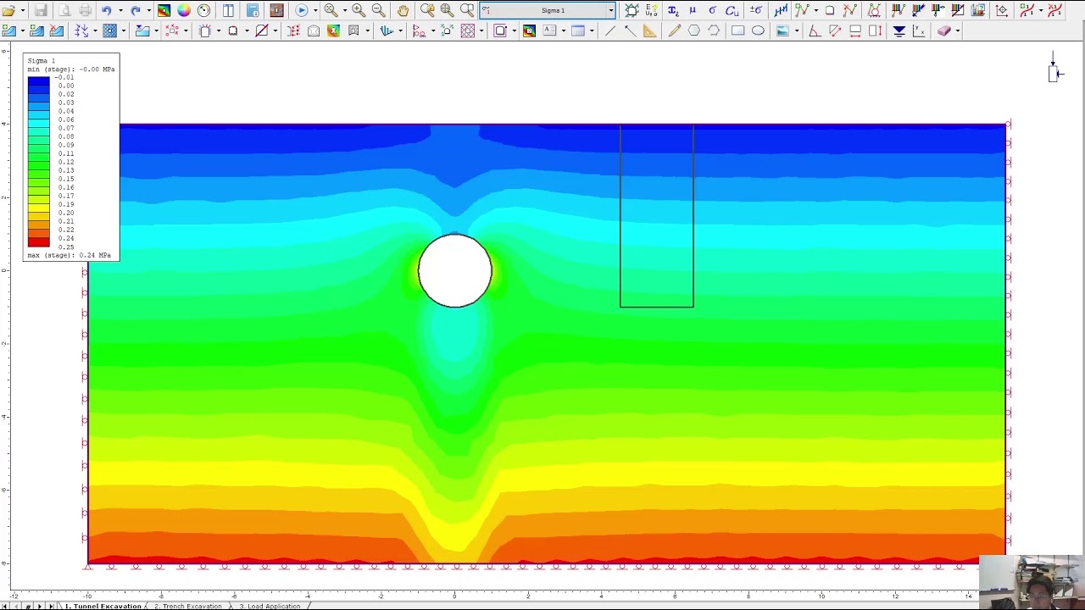Select the arrow drawing tool

pyautogui.click(x=631, y=30)
